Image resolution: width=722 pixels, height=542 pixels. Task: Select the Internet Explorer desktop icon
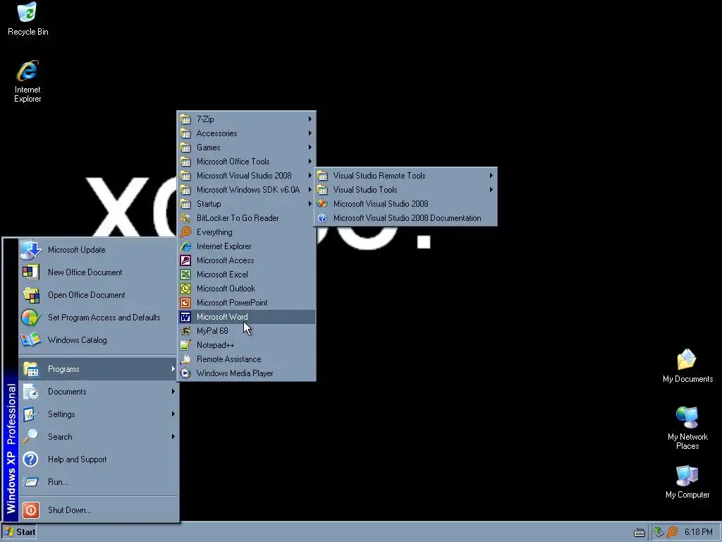[27, 80]
